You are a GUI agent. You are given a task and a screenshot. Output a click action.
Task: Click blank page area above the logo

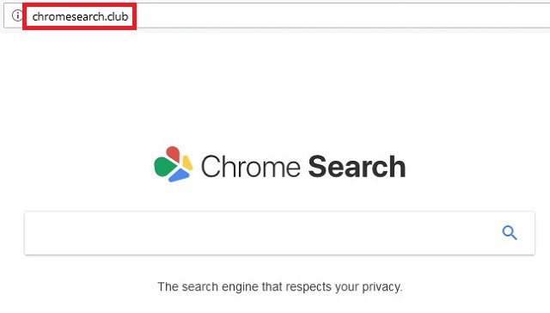pyautogui.click(x=275, y=88)
